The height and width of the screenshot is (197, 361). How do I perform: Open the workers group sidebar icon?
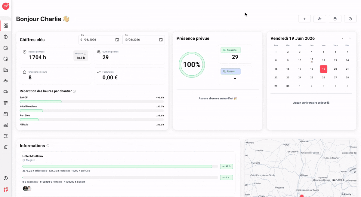[6, 81]
